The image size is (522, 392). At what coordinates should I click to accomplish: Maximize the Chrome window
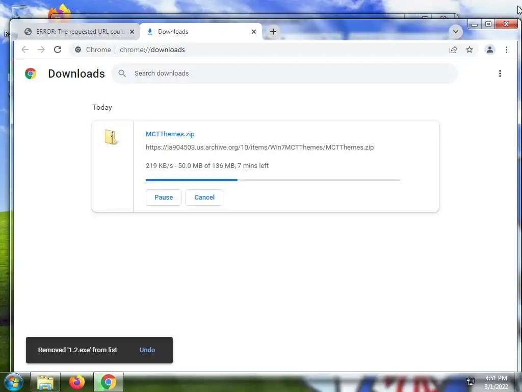(488, 24)
